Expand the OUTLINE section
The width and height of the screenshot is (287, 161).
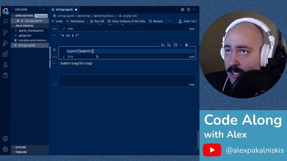[20, 147]
